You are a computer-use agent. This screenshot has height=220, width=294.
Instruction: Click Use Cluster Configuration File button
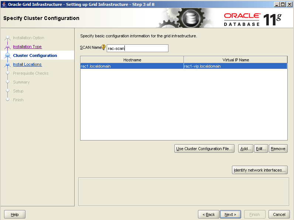[x=204, y=149]
